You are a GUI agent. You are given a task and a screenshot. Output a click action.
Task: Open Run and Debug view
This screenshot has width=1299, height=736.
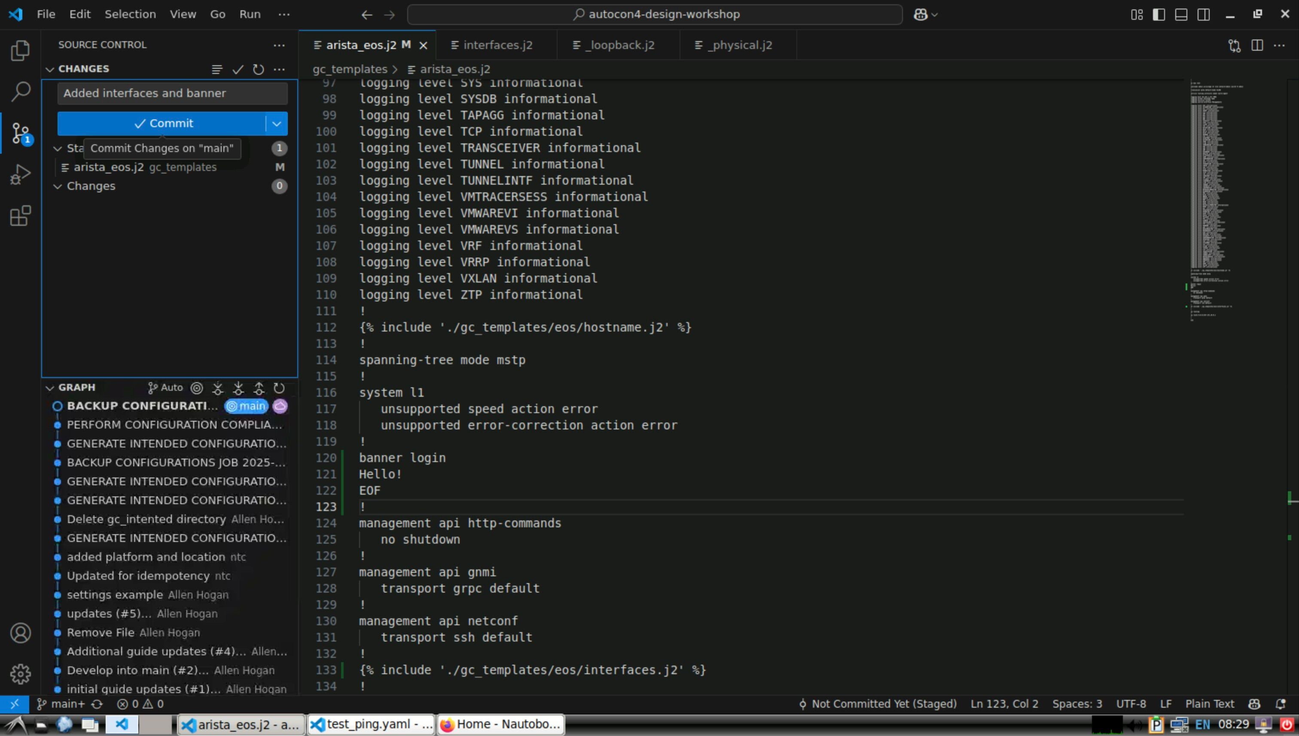point(20,174)
